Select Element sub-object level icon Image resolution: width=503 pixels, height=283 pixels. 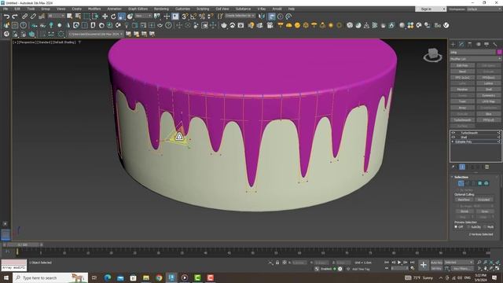pos(486,183)
